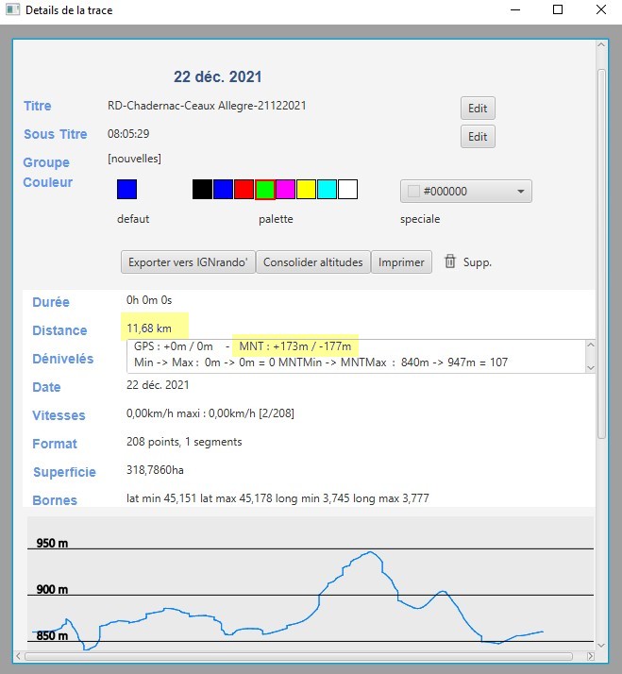Screen dimensions: 622x674
Task: Pick the yellow palette swatch
Action: [306, 190]
